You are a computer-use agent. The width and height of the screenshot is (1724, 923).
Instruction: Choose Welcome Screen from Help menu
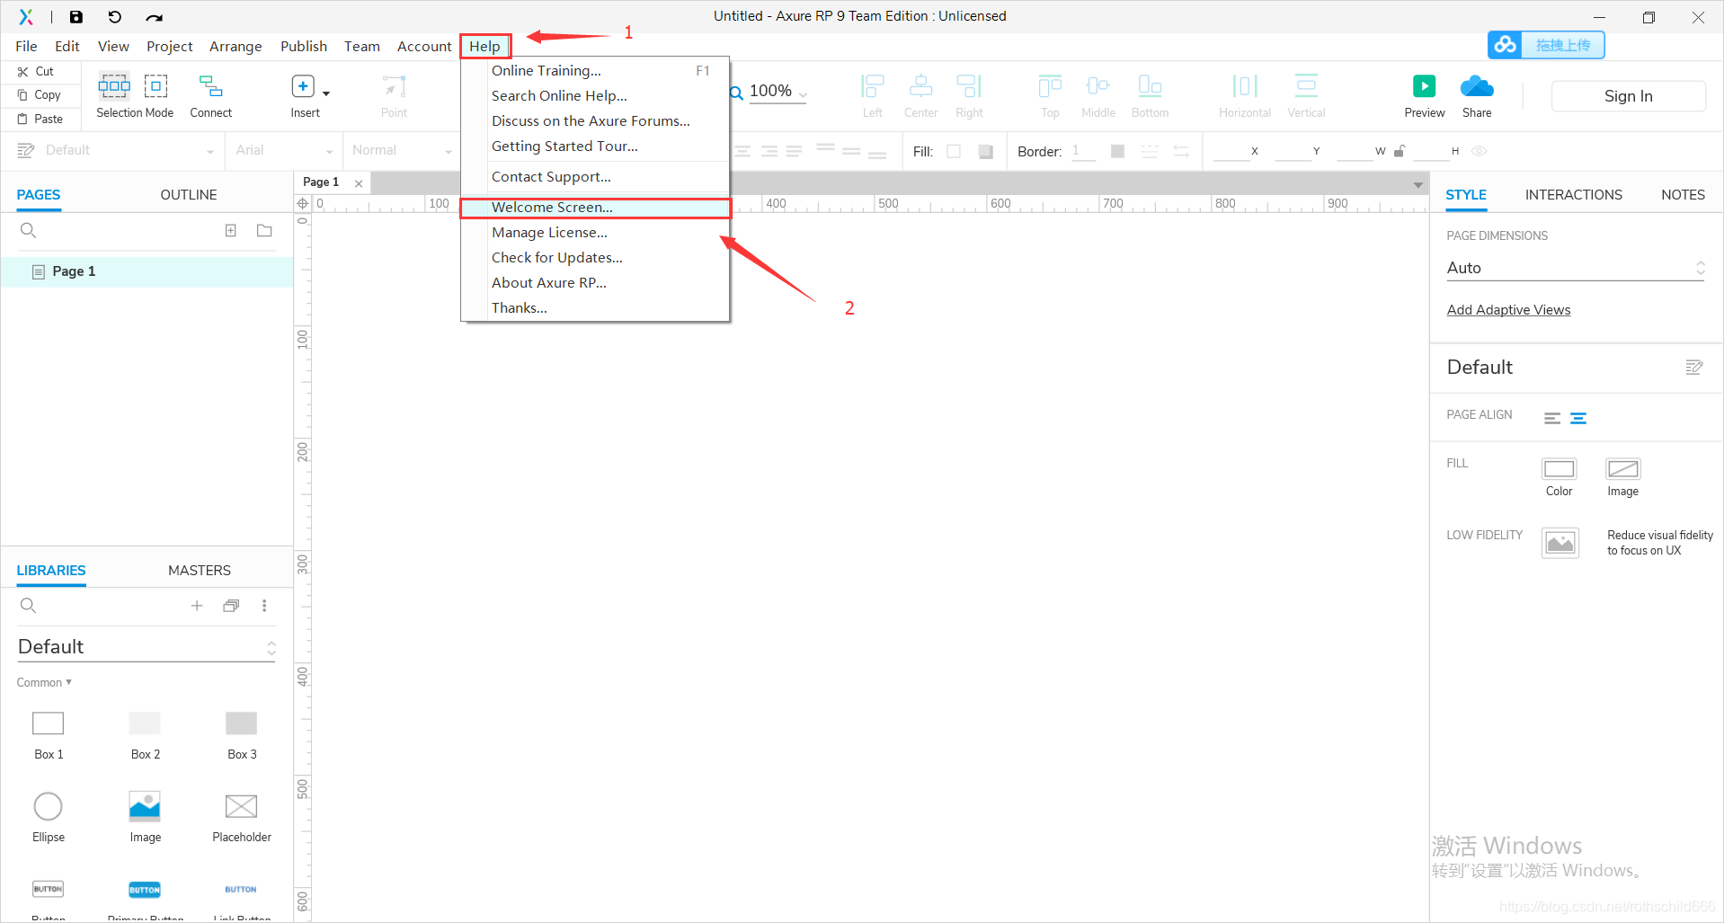(x=595, y=208)
